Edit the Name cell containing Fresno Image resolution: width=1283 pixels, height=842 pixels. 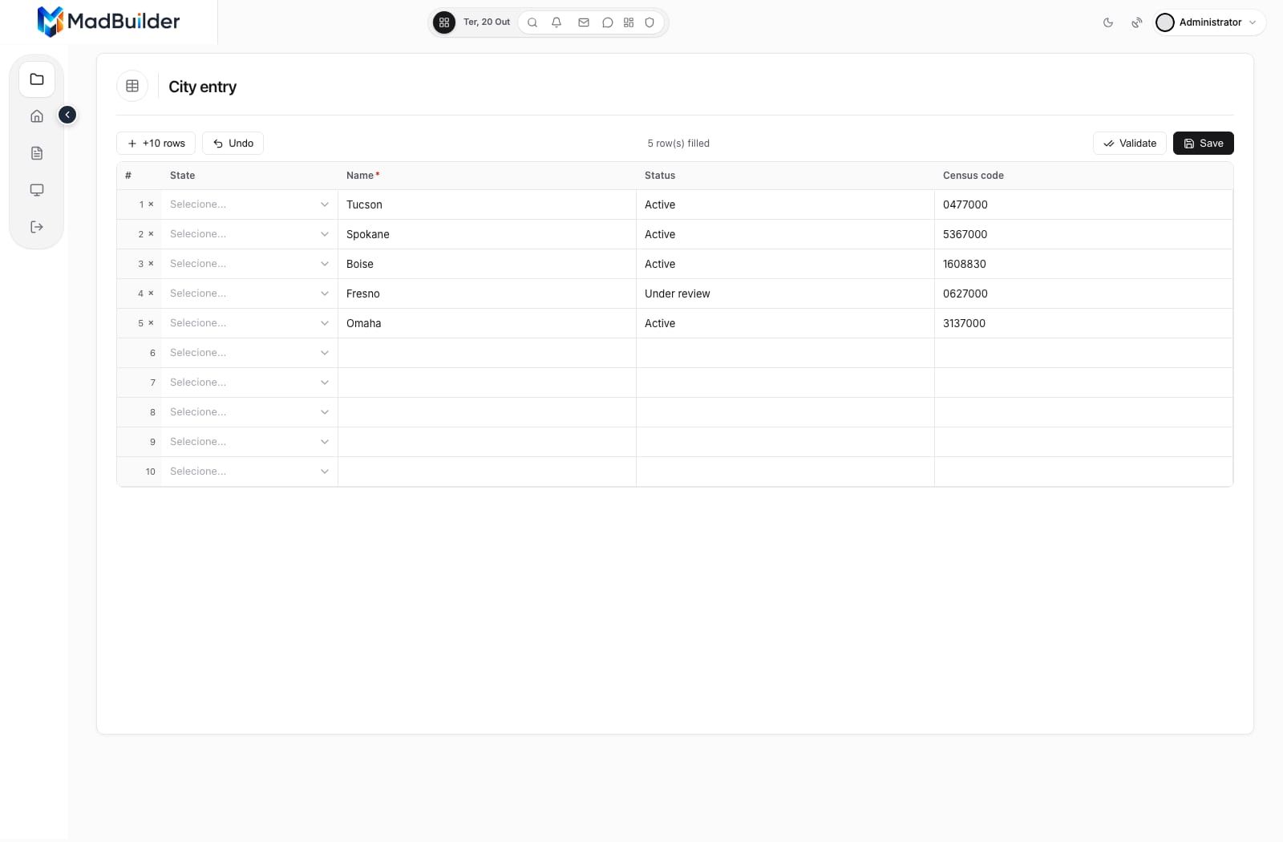(488, 293)
